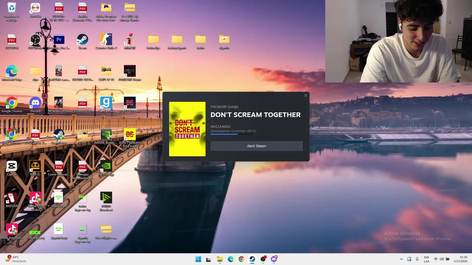Select the Google Chrome desktop icon
The image size is (472, 265).
(x=12, y=105)
